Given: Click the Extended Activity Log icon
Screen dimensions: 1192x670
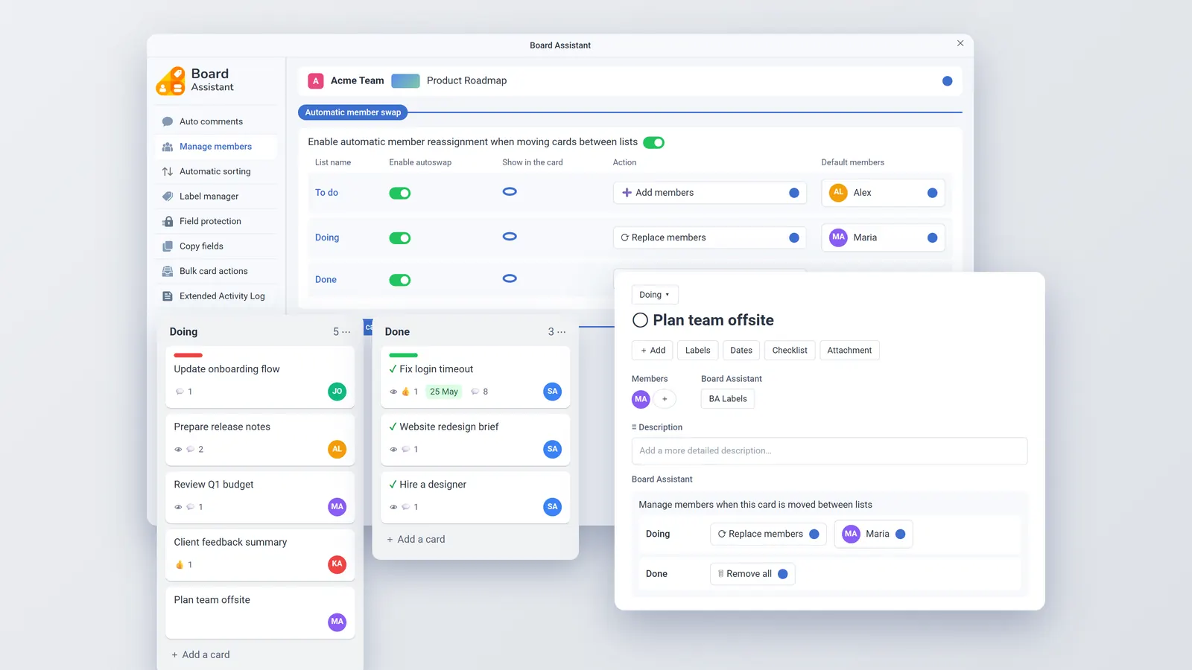Looking at the screenshot, I should (x=168, y=296).
